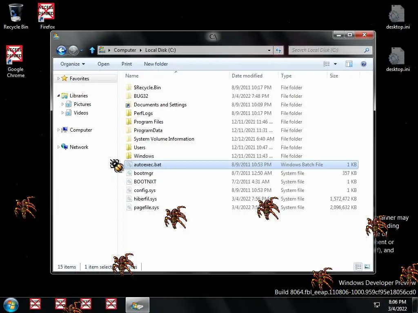Sort by the Name column header

pos(176,75)
